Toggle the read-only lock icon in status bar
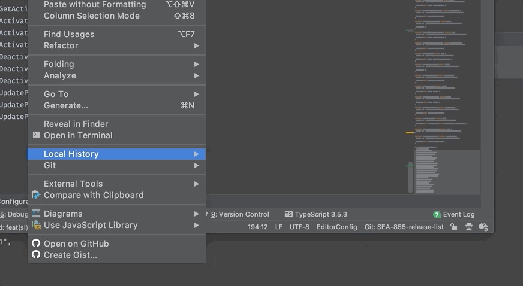 coord(453,227)
